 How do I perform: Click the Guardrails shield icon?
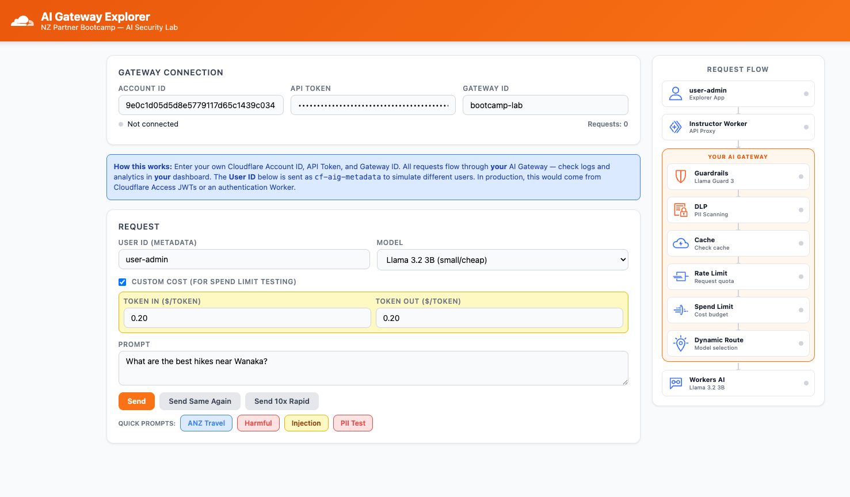pos(681,177)
